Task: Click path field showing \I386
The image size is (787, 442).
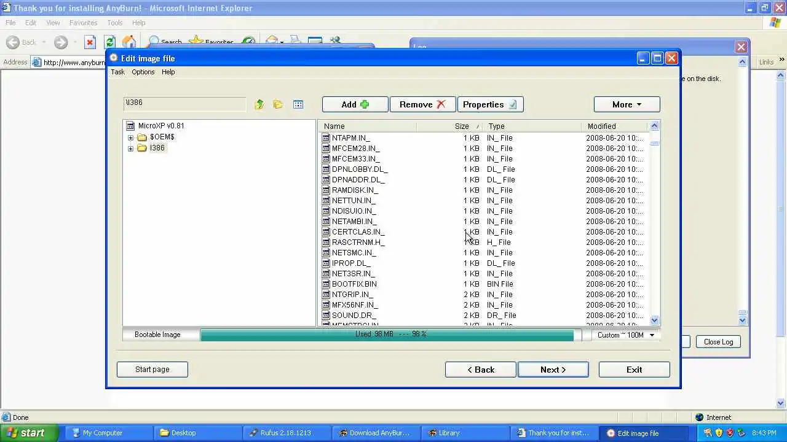Action: 184,104
